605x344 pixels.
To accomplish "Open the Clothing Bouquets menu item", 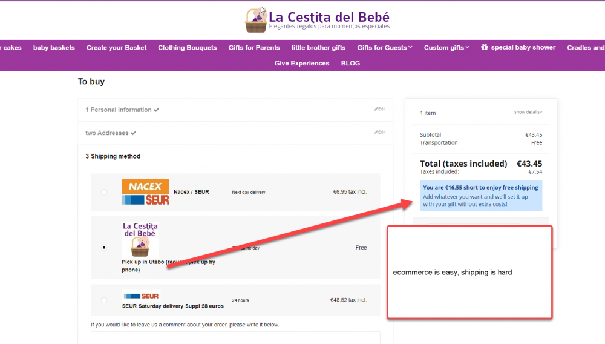I will [187, 47].
